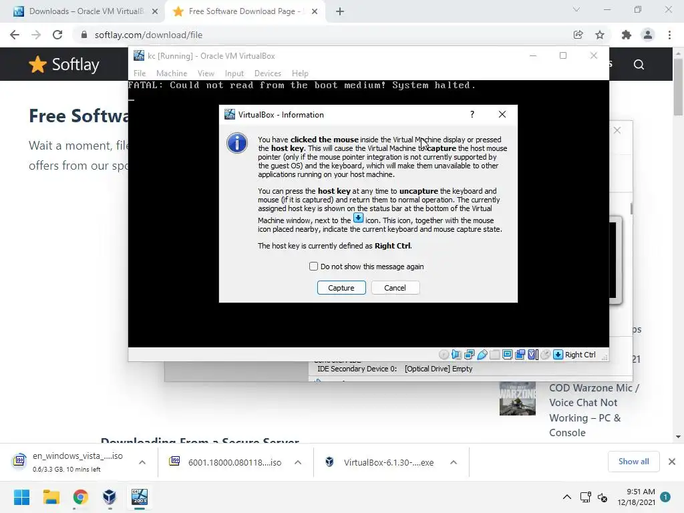684x513 pixels.
Task: Share this page from the address bar
Action: click(x=578, y=35)
